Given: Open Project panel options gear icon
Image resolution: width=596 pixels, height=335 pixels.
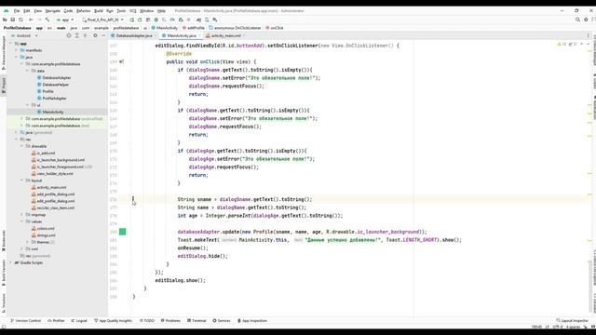Looking at the screenshot, I should [x=95, y=35].
